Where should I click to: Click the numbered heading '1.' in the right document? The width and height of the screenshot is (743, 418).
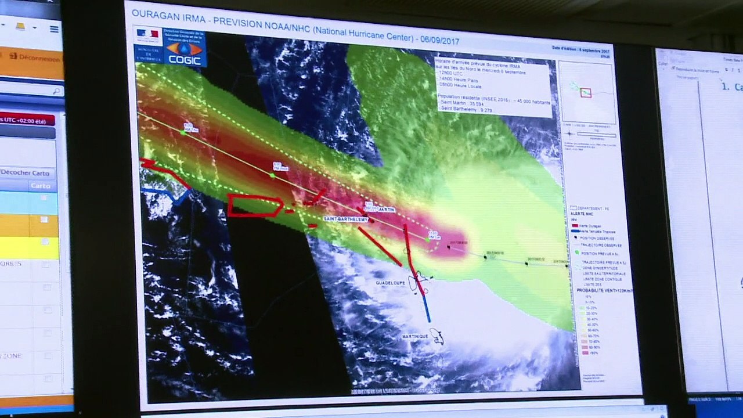726,87
